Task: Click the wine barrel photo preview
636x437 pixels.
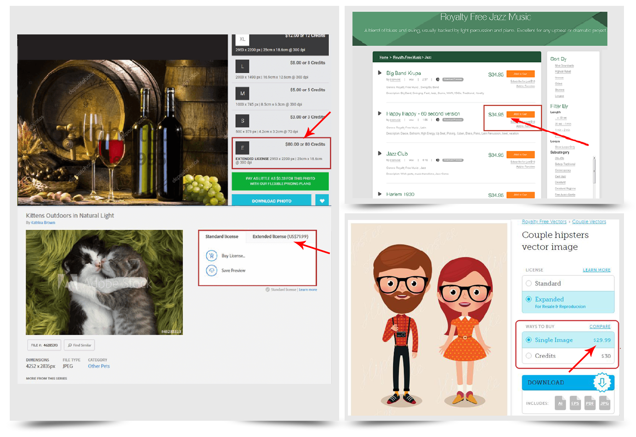Action: (x=123, y=132)
